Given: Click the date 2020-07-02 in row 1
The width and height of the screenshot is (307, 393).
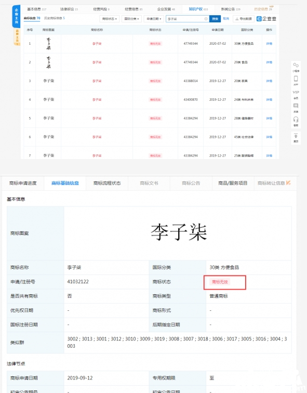Looking at the screenshot, I should [x=218, y=44].
